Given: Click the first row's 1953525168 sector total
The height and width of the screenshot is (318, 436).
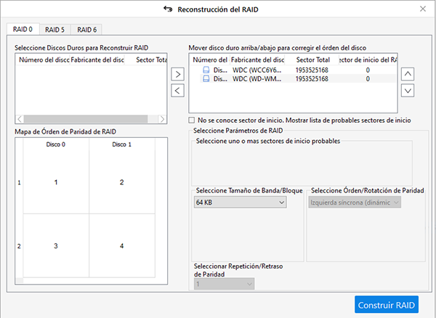Looking at the screenshot, I should tap(312, 70).
